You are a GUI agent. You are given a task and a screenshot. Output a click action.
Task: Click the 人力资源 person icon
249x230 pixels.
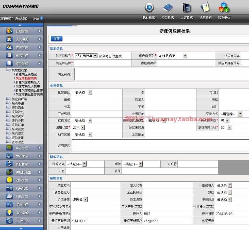click(9, 39)
